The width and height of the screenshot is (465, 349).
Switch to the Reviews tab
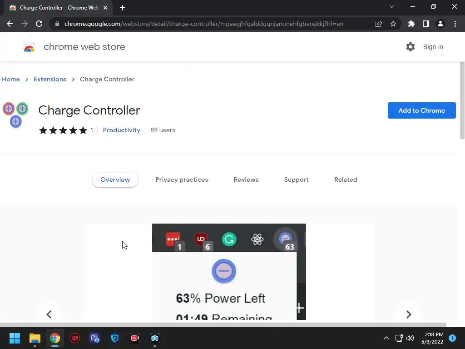[x=246, y=180]
